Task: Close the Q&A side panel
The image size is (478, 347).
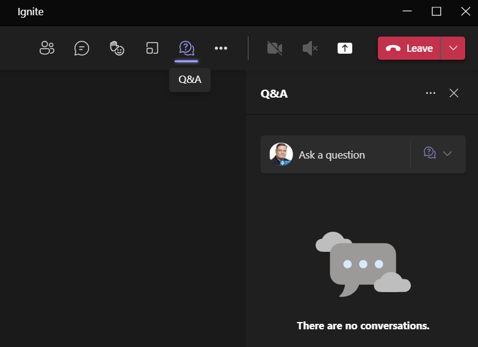Action: coord(454,93)
